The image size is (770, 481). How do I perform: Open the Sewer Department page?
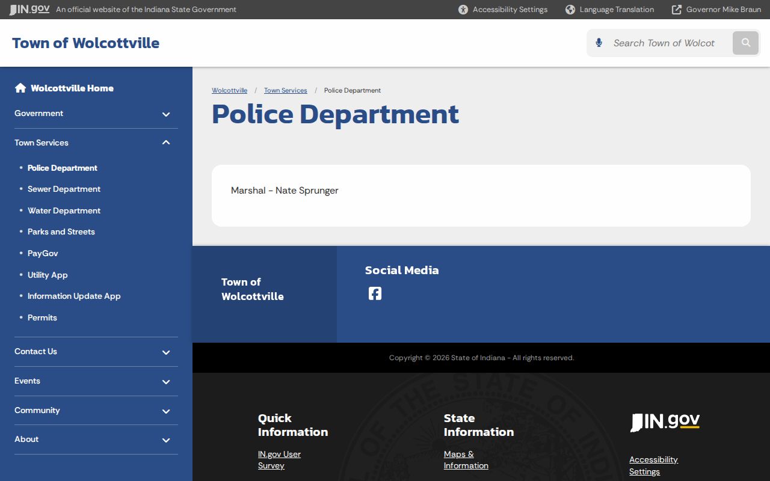[x=64, y=189]
